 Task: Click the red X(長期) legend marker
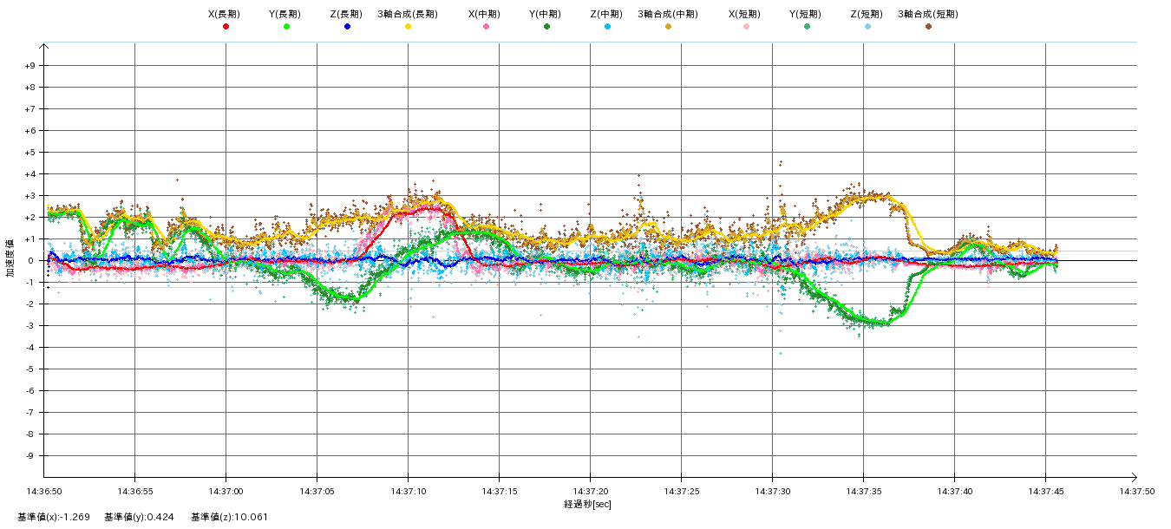[x=226, y=27]
